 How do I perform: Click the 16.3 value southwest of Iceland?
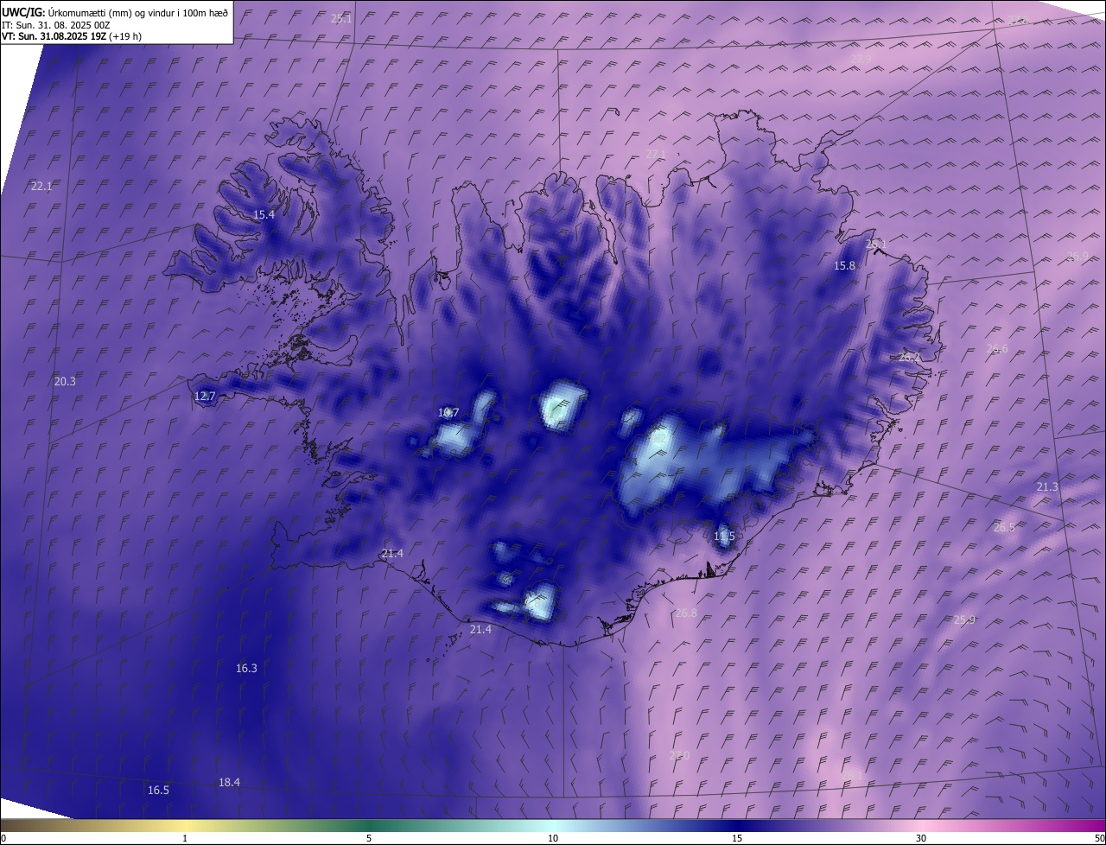point(246,668)
